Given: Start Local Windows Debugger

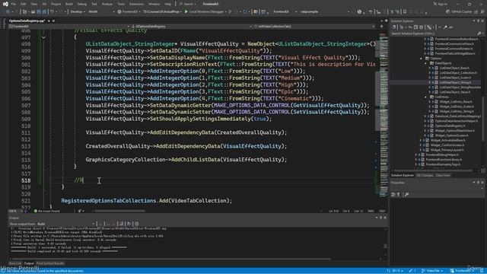Looking at the screenshot, I should pyautogui.click(x=205, y=12).
